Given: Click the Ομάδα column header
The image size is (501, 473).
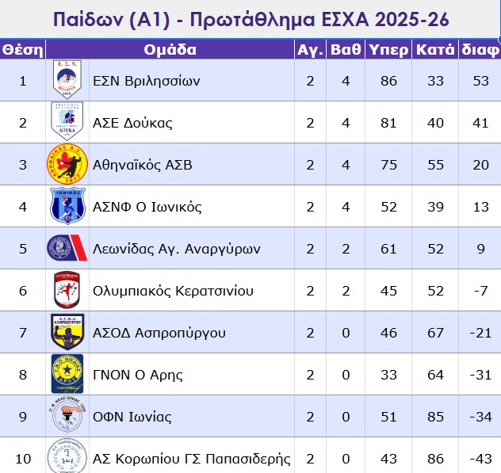Looking at the screenshot, I should 170,50.
